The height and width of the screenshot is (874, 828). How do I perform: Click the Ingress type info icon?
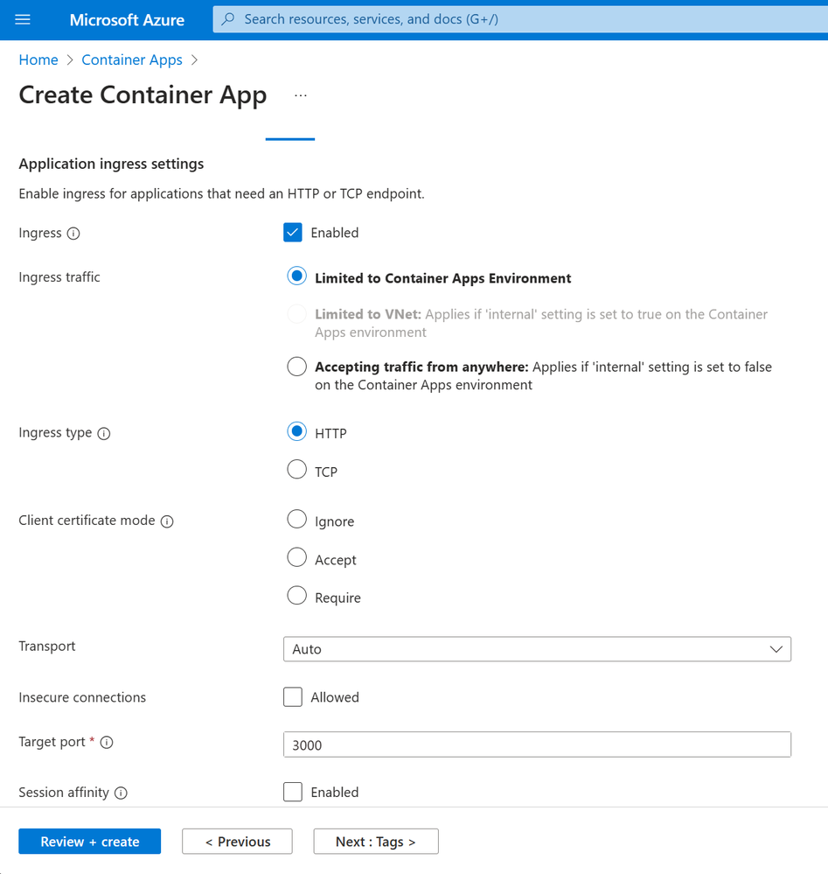[x=104, y=434]
